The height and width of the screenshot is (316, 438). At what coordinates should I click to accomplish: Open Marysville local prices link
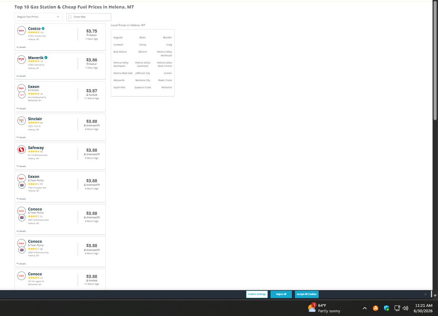[119, 80]
